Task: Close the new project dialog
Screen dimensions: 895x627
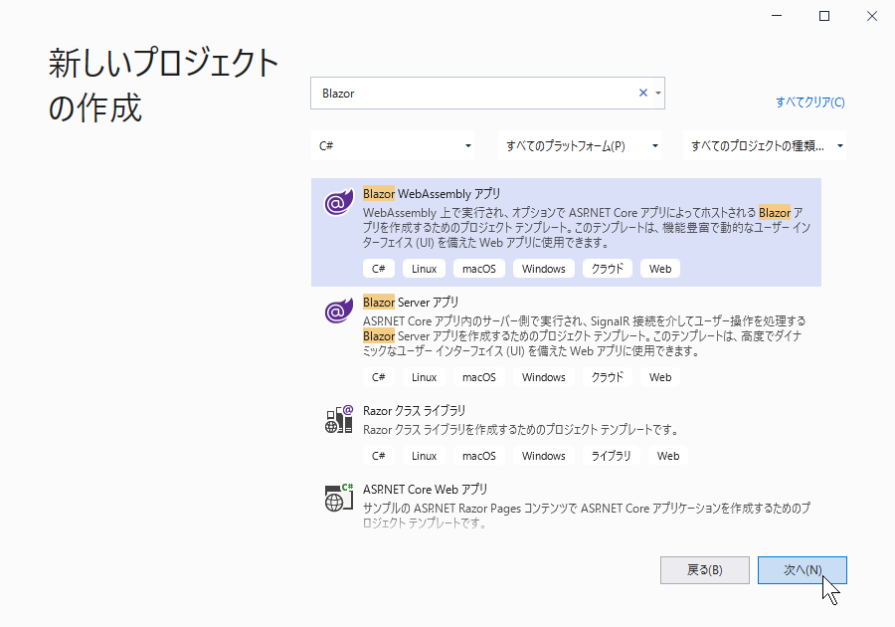Action: [871, 16]
